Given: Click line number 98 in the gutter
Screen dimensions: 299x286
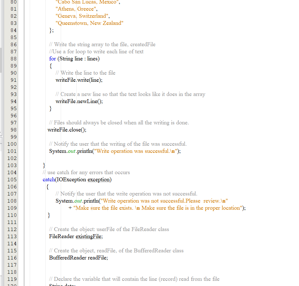Looking at the screenshot, I should [x=13, y=130].
